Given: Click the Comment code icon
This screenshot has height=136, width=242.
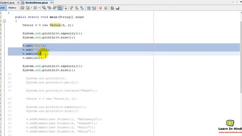Looking at the screenshot, I should [112, 8].
